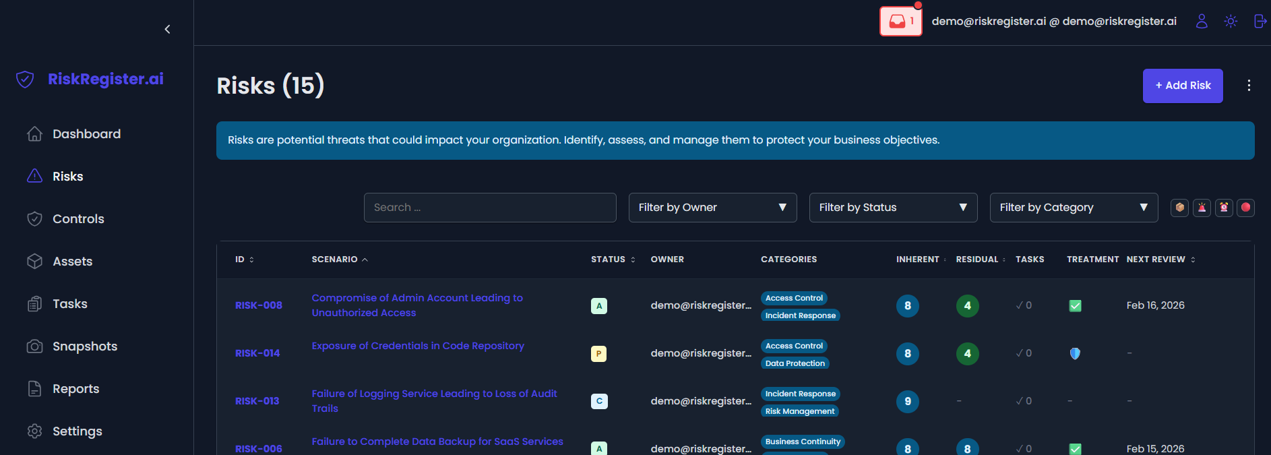
Task: Click the RiskRegister.ai shield logo
Action: click(x=25, y=80)
